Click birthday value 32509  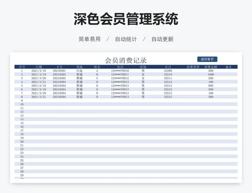[168, 71]
